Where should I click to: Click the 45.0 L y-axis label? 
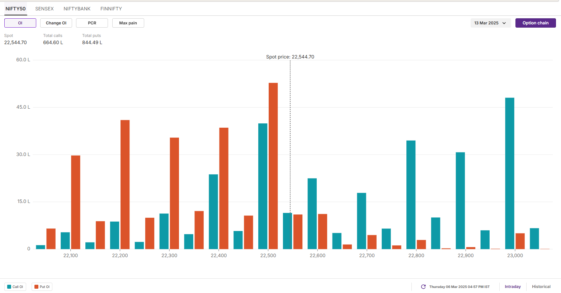[x=23, y=107]
